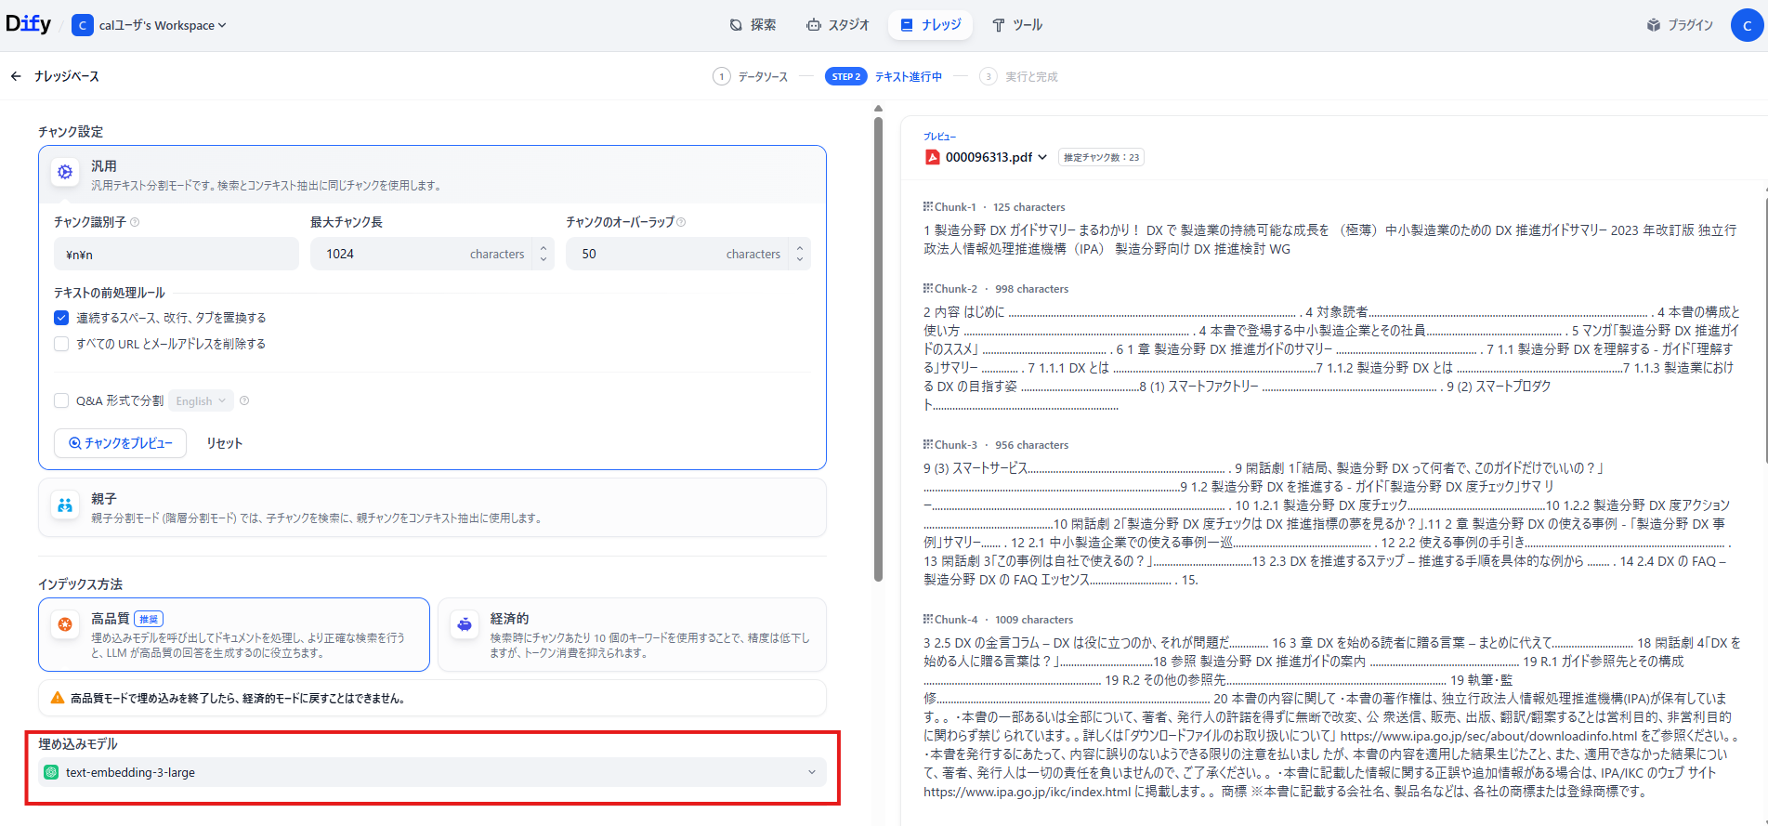Open calユーザ's Workspace dropdown

click(163, 25)
